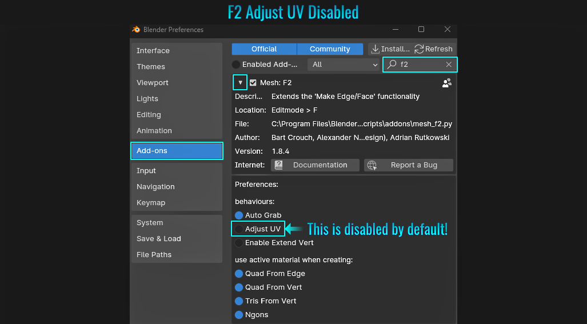
Task: Toggle Tris From Vert material option
Action: point(239,301)
